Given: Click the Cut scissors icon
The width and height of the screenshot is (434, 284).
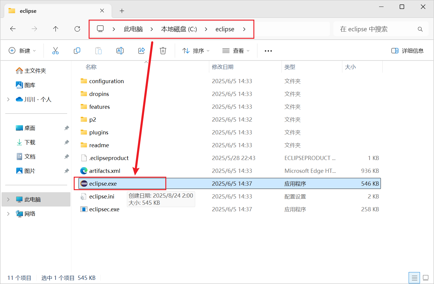Looking at the screenshot, I should (56, 51).
